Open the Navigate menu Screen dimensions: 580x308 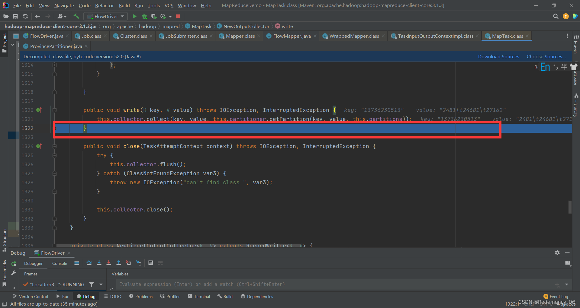coord(64,5)
